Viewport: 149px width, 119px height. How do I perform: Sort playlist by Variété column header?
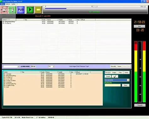(63, 20)
